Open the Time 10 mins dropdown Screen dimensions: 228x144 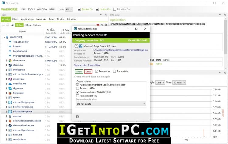coord(179,83)
